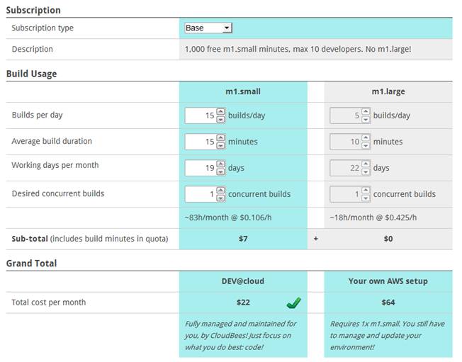This screenshot has width=462, height=362.
Task: Decrease m1.large average build duration
Action: click(x=366, y=145)
